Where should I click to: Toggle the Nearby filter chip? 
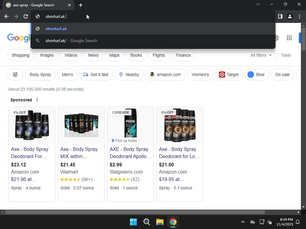(x=129, y=74)
